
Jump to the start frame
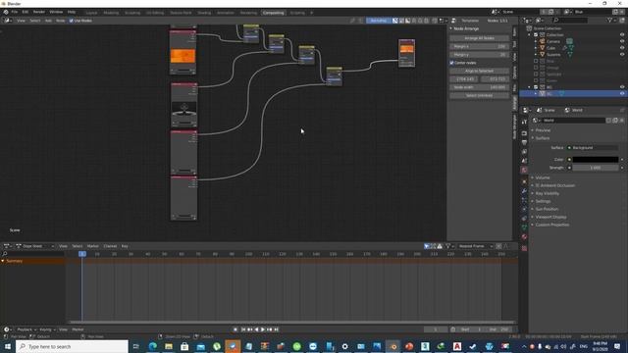tap(243, 329)
